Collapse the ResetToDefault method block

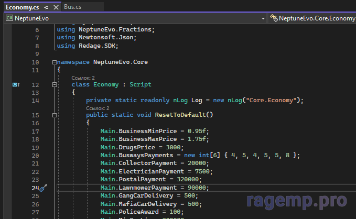54,115
